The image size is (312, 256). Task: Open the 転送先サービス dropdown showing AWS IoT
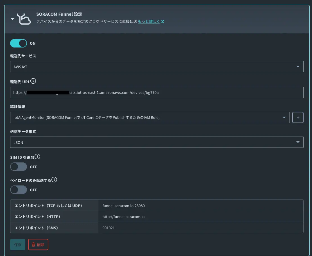click(157, 67)
